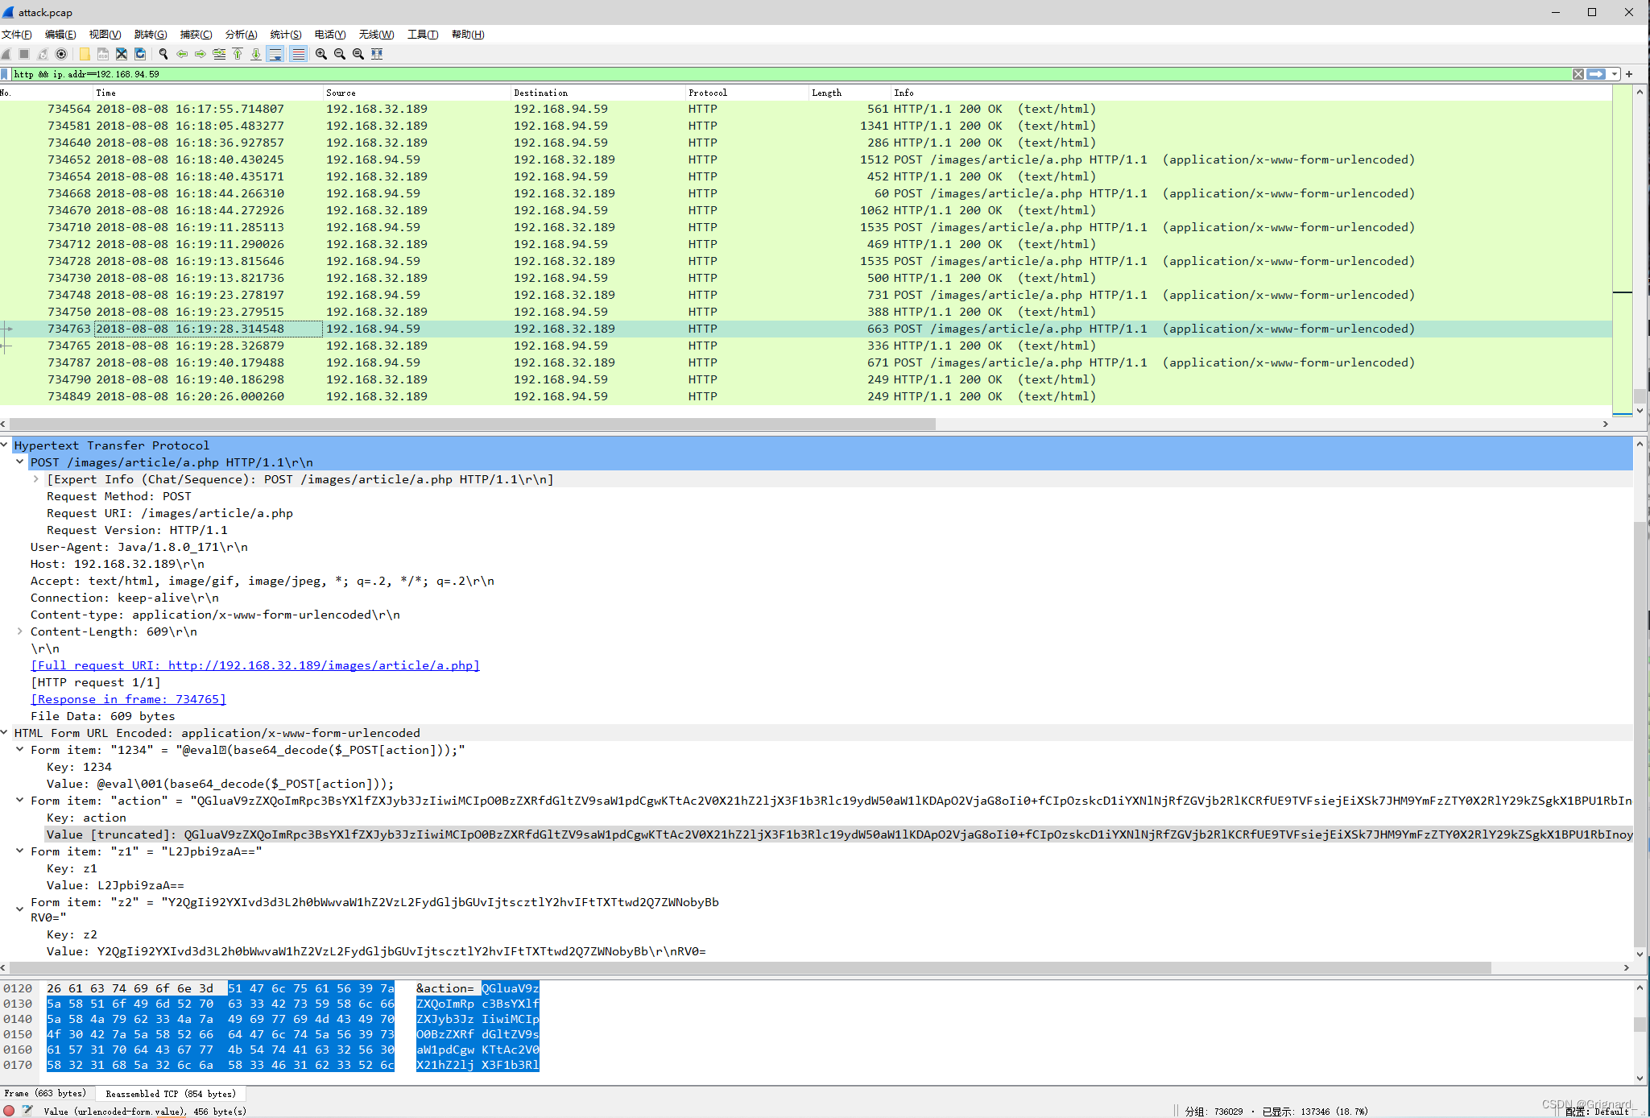
Task: Switch to Reassembled TCP (854 bytes) tab
Action: (171, 1093)
